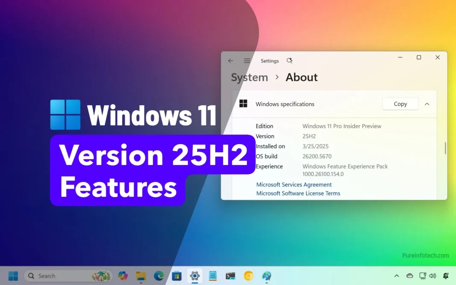Collapse the Windows specifications section
This screenshot has height=285, width=456.
coord(427,104)
